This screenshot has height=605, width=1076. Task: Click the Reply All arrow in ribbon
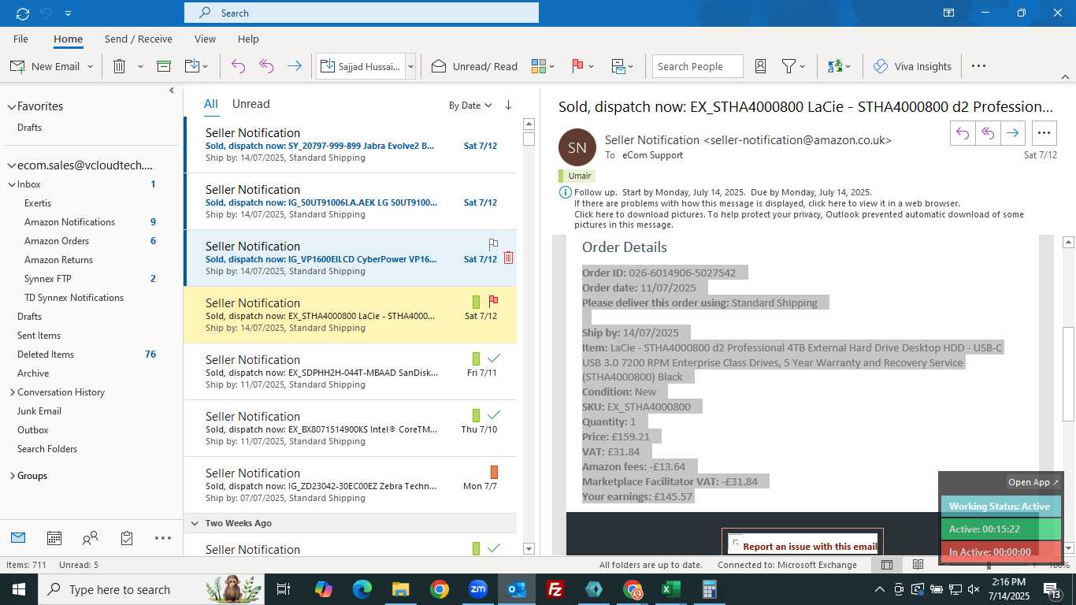[x=266, y=66]
